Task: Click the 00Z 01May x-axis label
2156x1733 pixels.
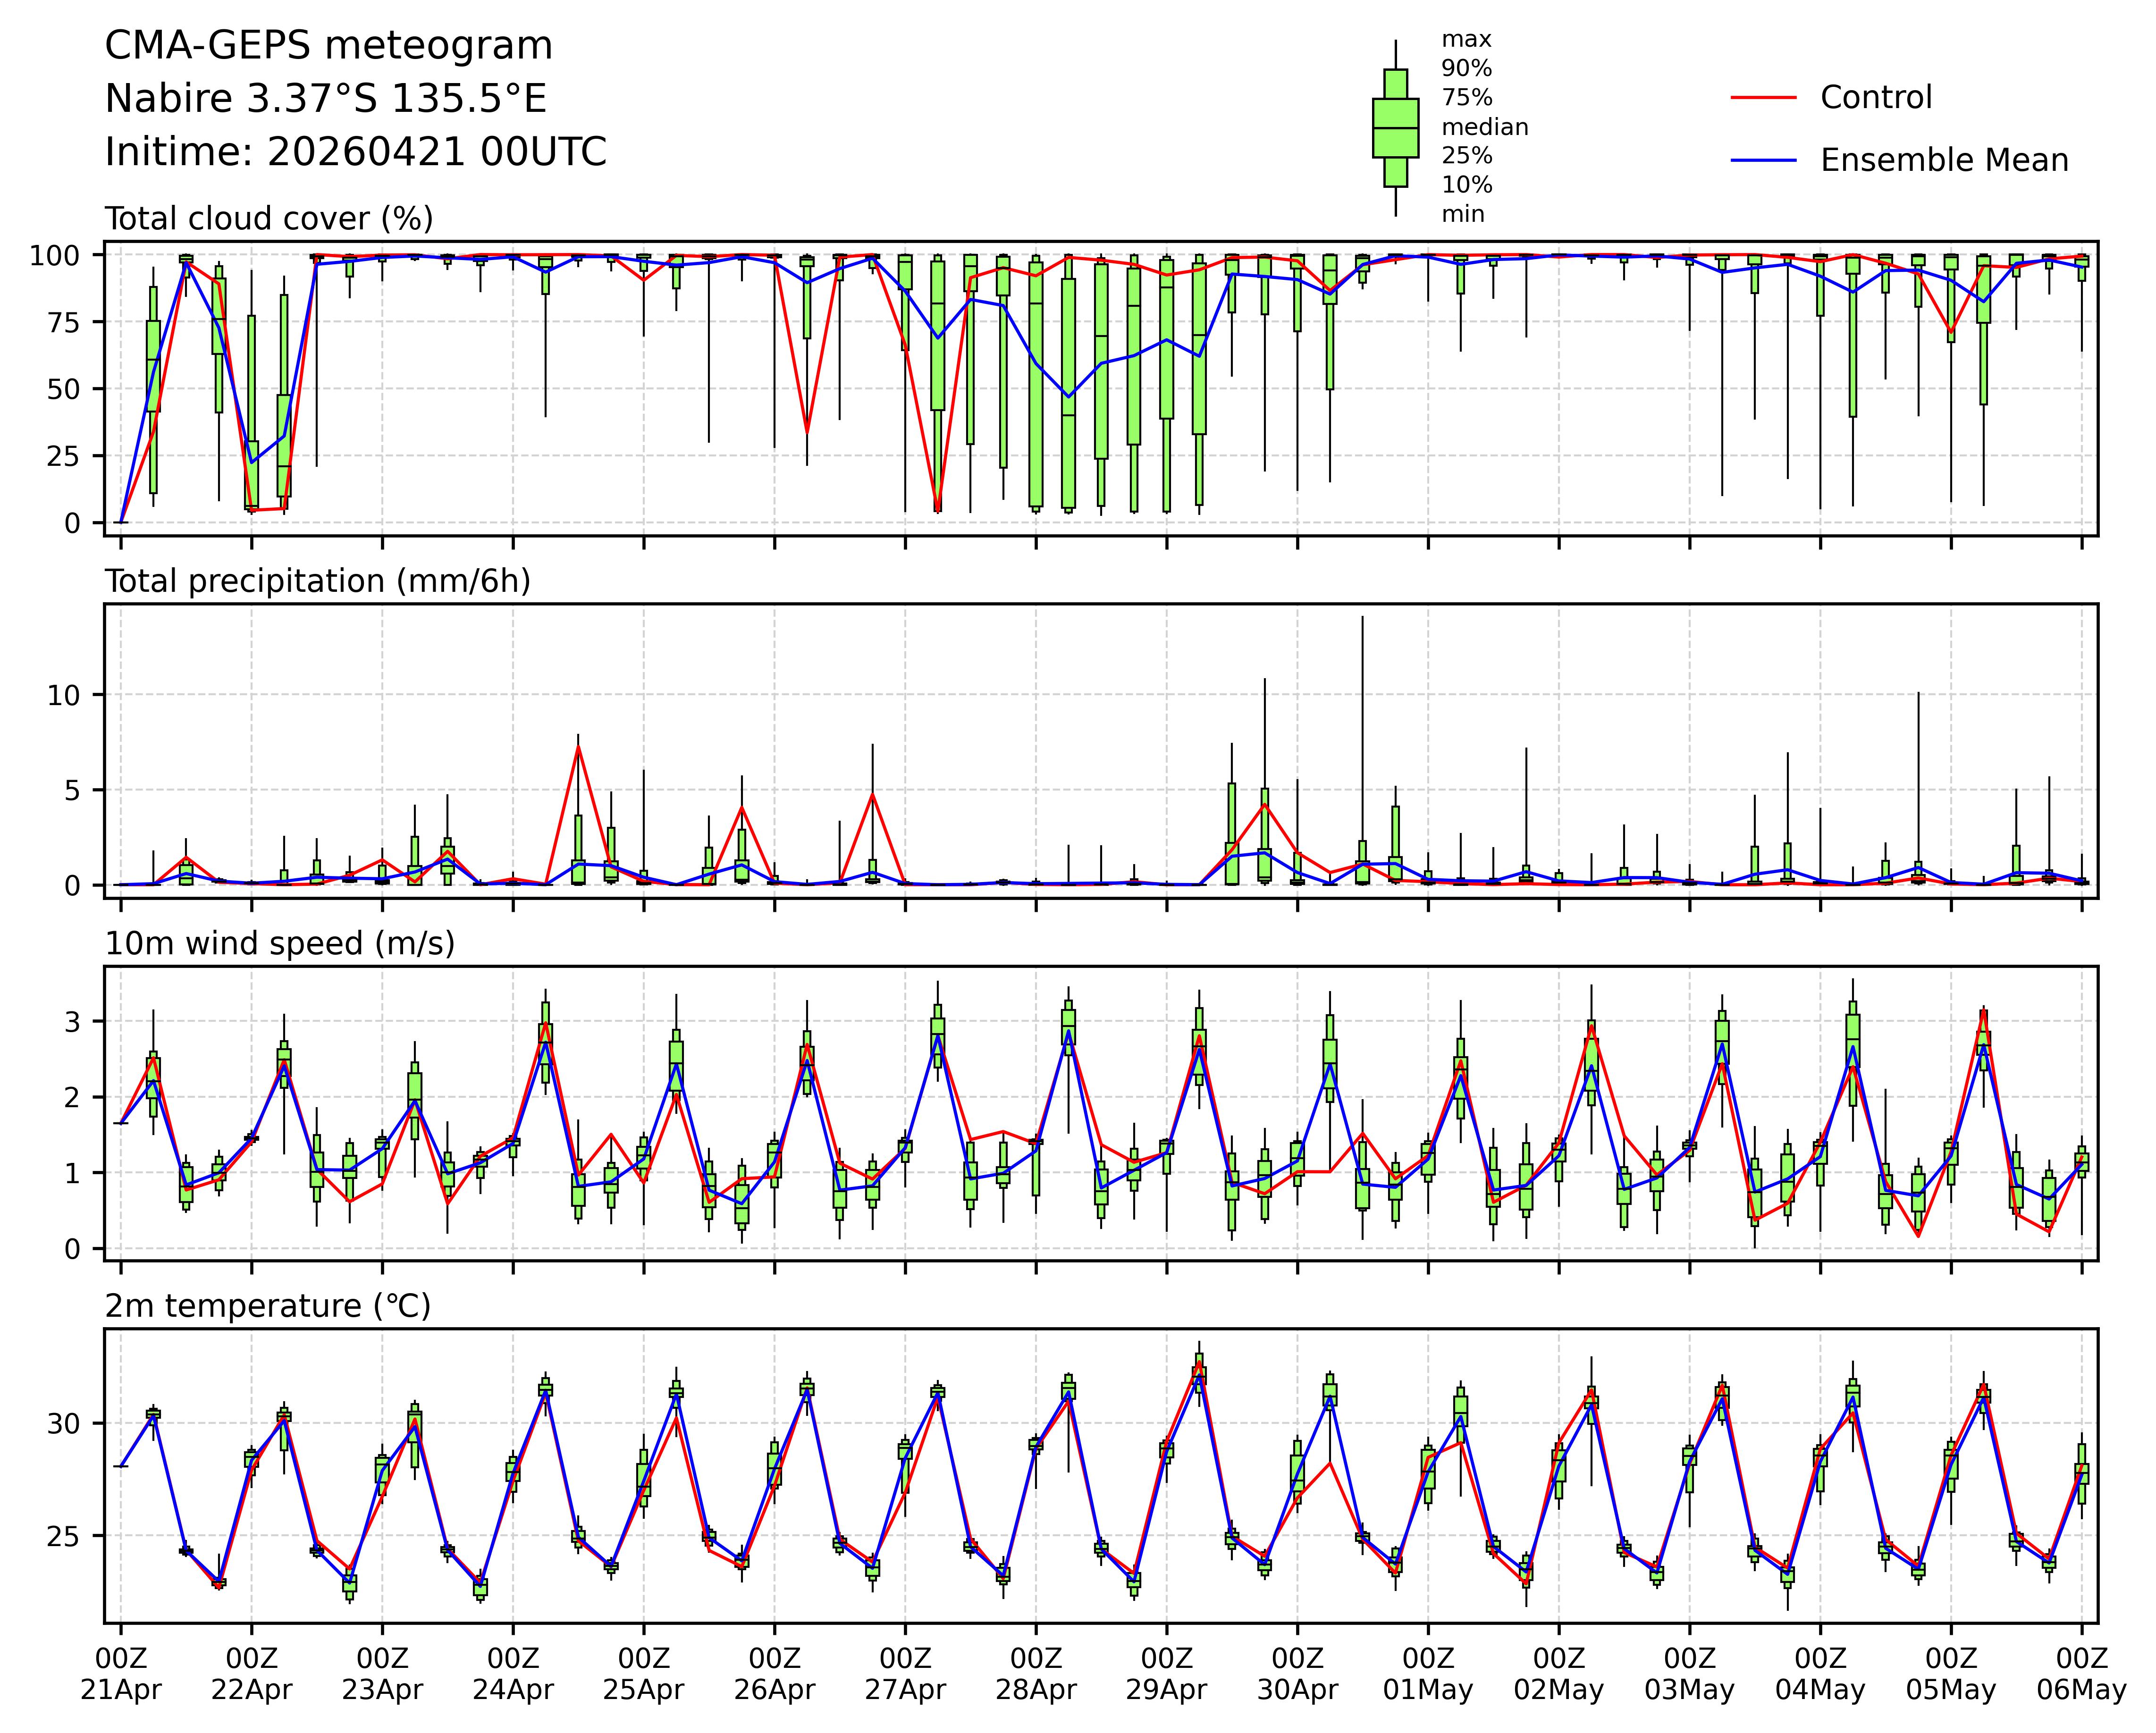Action: pyautogui.click(x=1428, y=1674)
